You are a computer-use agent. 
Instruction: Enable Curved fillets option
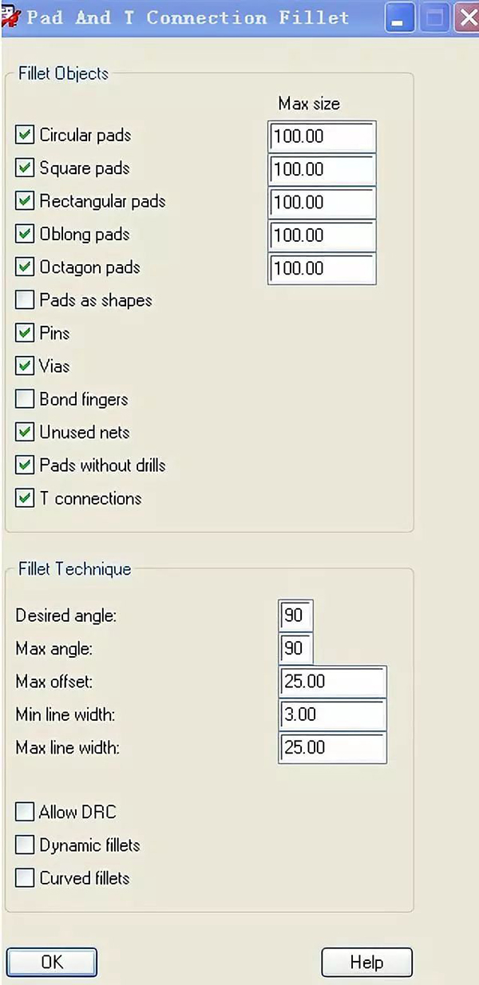[25, 878]
